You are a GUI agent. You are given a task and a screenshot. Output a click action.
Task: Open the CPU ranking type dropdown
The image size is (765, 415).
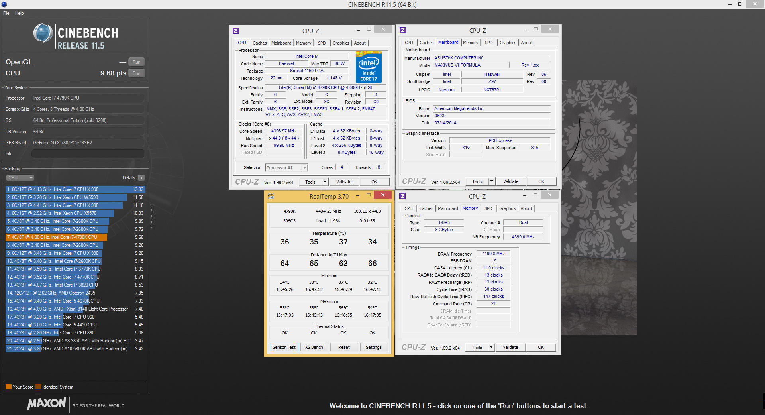[x=20, y=178]
